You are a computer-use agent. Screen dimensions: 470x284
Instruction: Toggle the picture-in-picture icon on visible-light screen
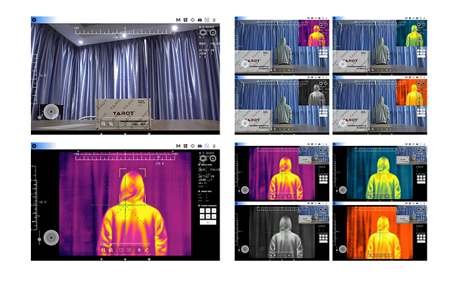pyautogui.click(x=207, y=20)
